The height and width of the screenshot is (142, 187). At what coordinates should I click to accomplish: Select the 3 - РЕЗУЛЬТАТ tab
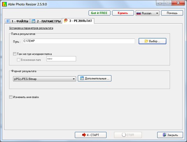(x=78, y=21)
